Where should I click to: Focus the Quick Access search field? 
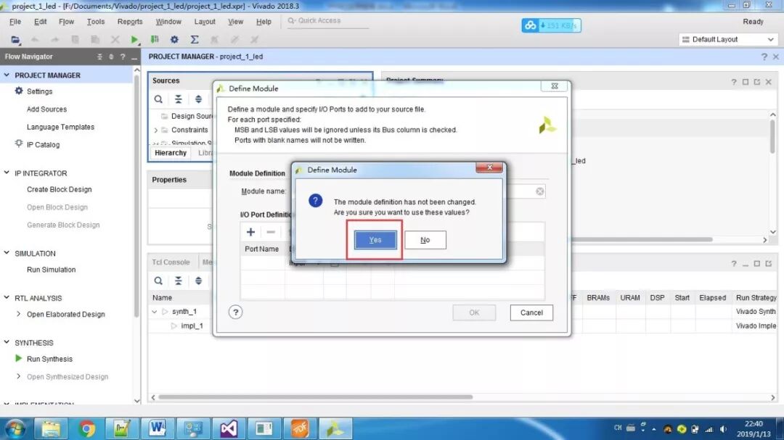click(328, 21)
